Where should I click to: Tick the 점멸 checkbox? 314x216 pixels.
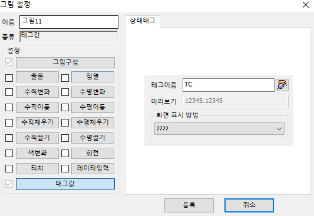coord(65,78)
